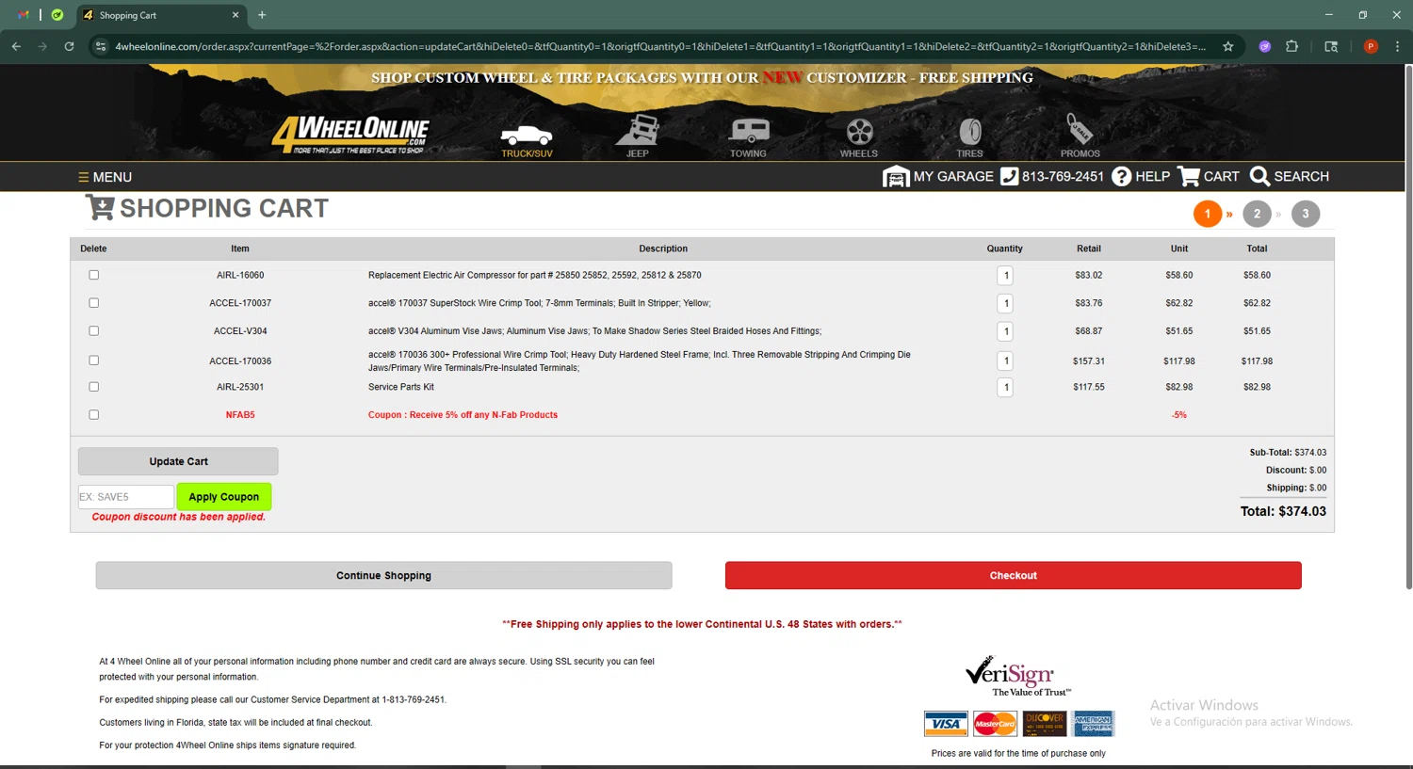1413x769 pixels.
Task: Open the side panel toolbar icon
Action: click(x=1331, y=46)
